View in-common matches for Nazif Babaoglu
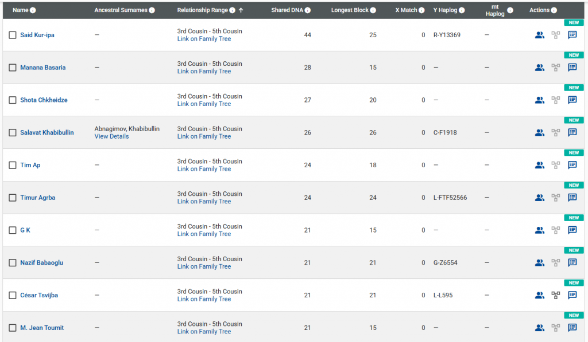Screen dimensions: 588x342 click(539, 263)
